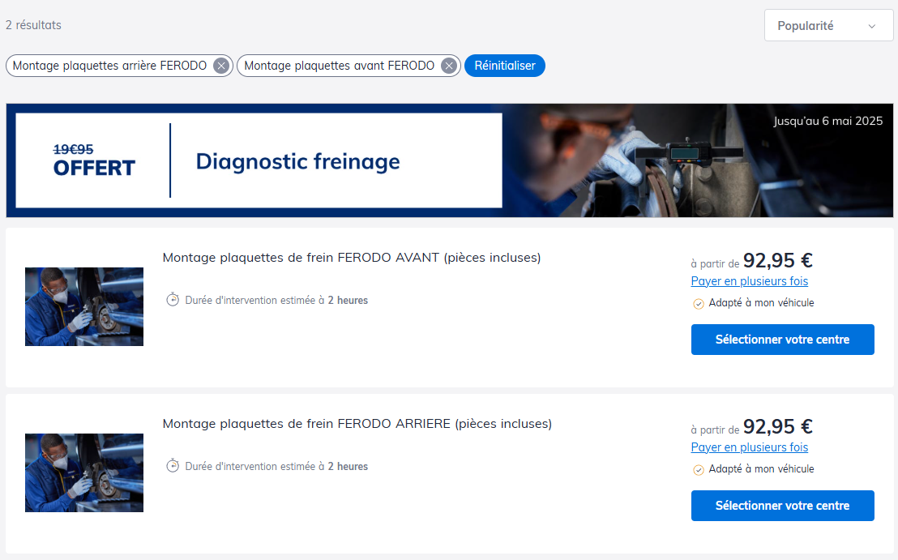The image size is (898, 560).
Task: Select the 'Montage plaquettes avant FERODO' filter chip label
Action: [339, 66]
